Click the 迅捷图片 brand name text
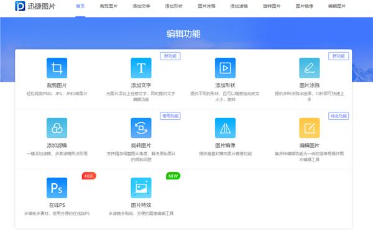 pos(42,6)
